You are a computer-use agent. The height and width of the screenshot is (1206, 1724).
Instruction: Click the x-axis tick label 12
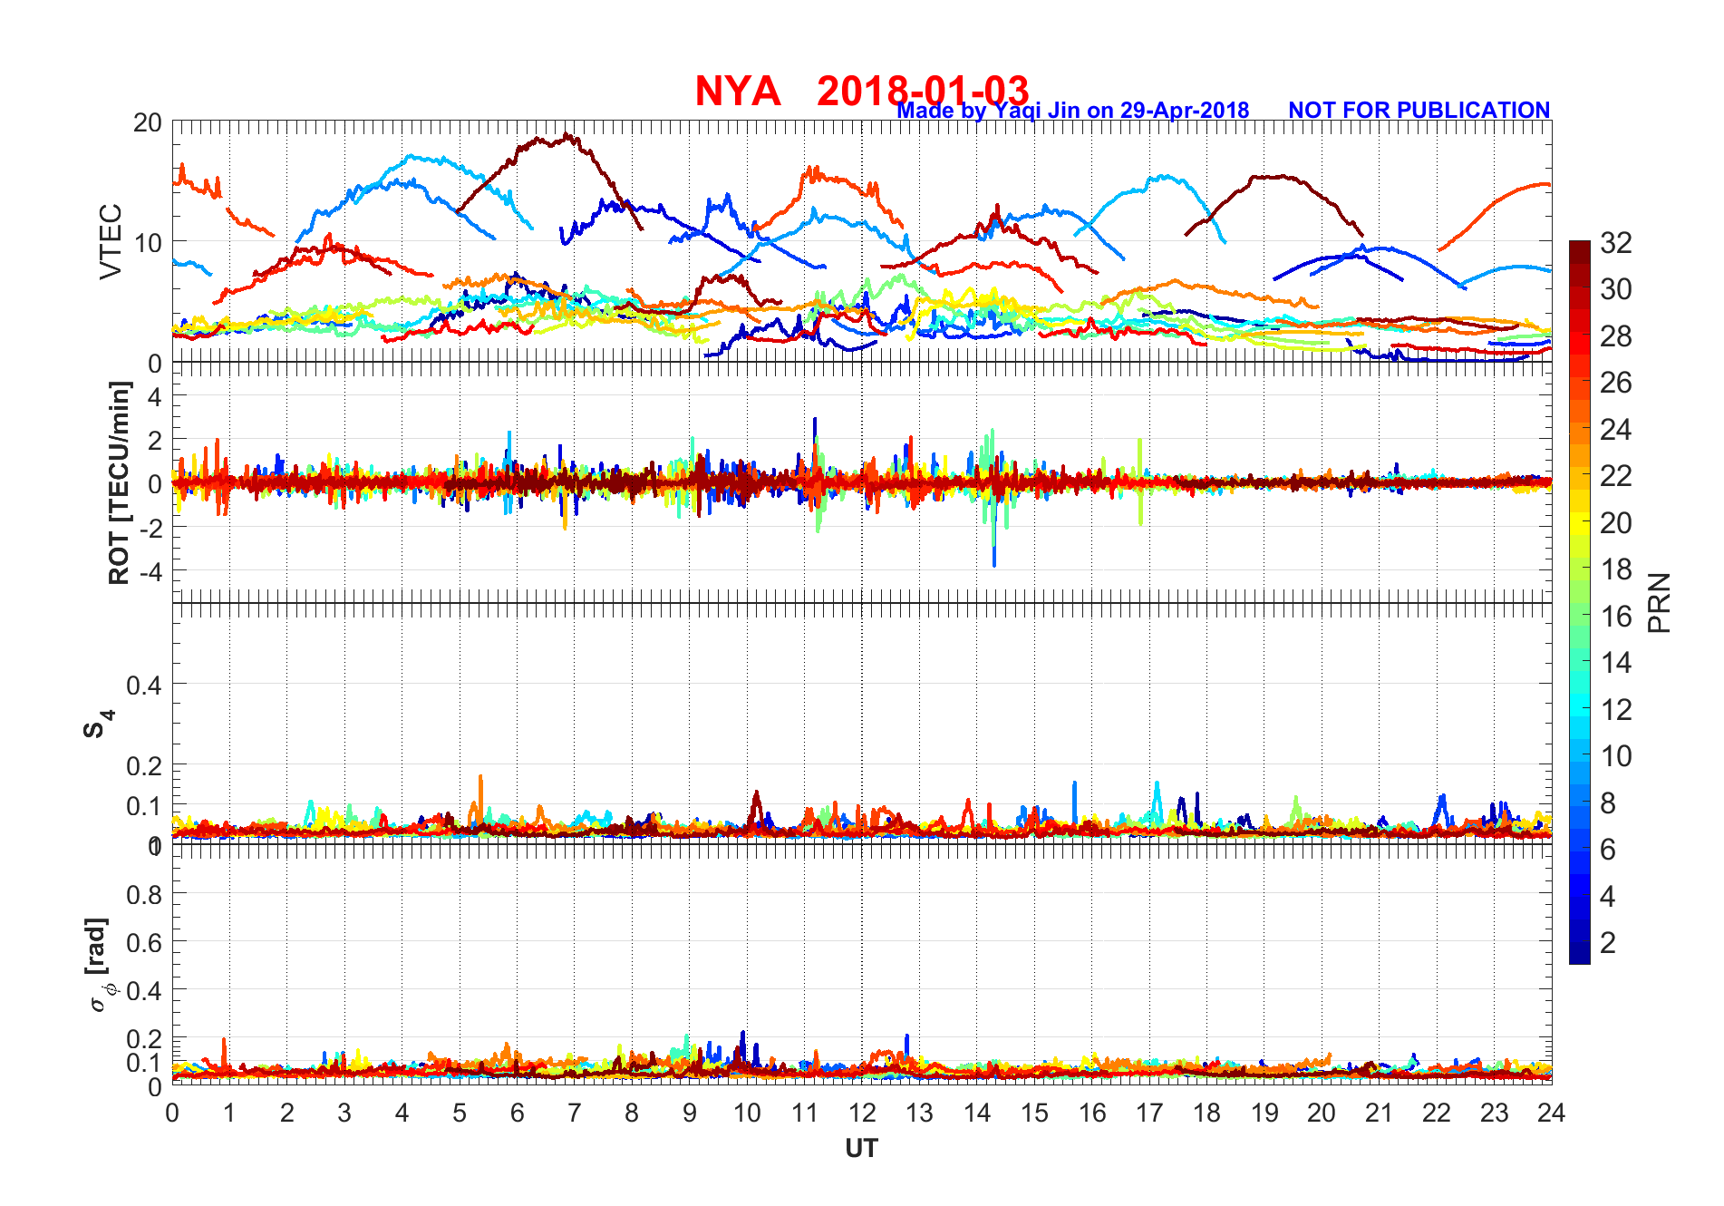[x=861, y=1113]
